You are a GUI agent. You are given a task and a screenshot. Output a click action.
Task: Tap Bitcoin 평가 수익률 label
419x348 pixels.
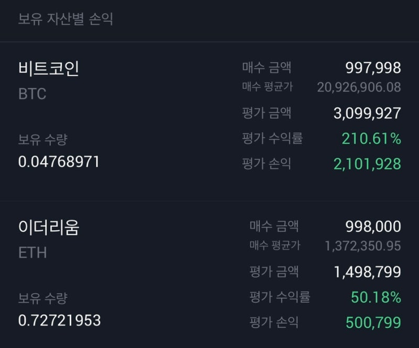272,138
